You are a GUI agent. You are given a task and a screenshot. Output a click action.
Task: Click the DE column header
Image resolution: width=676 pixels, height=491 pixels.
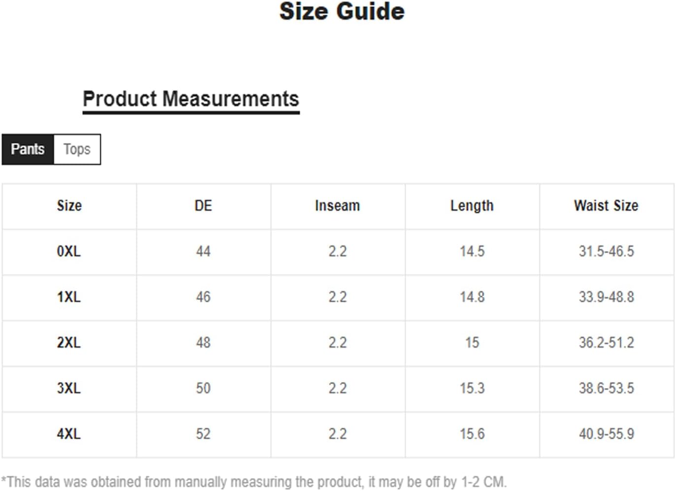tap(203, 206)
